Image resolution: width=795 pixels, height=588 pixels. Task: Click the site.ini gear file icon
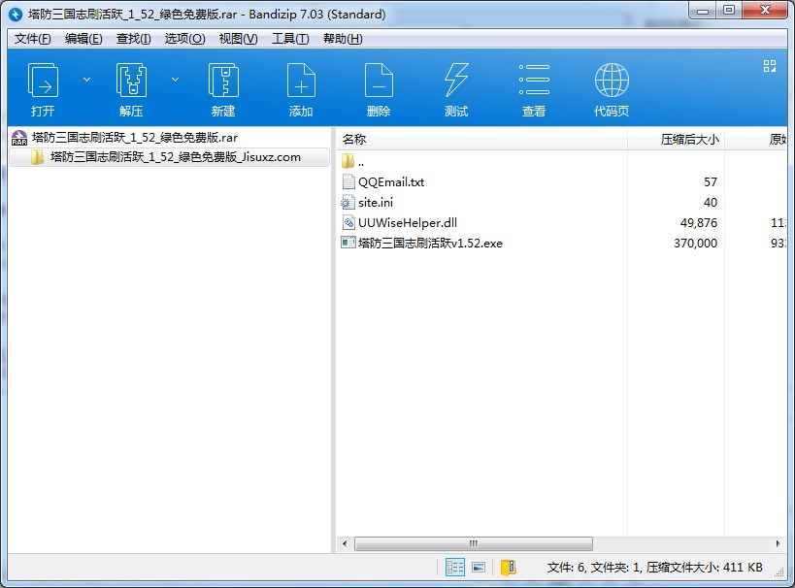click(x=348, y=202)
